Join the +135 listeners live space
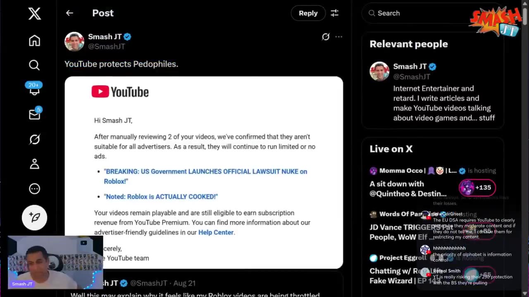 477,188
